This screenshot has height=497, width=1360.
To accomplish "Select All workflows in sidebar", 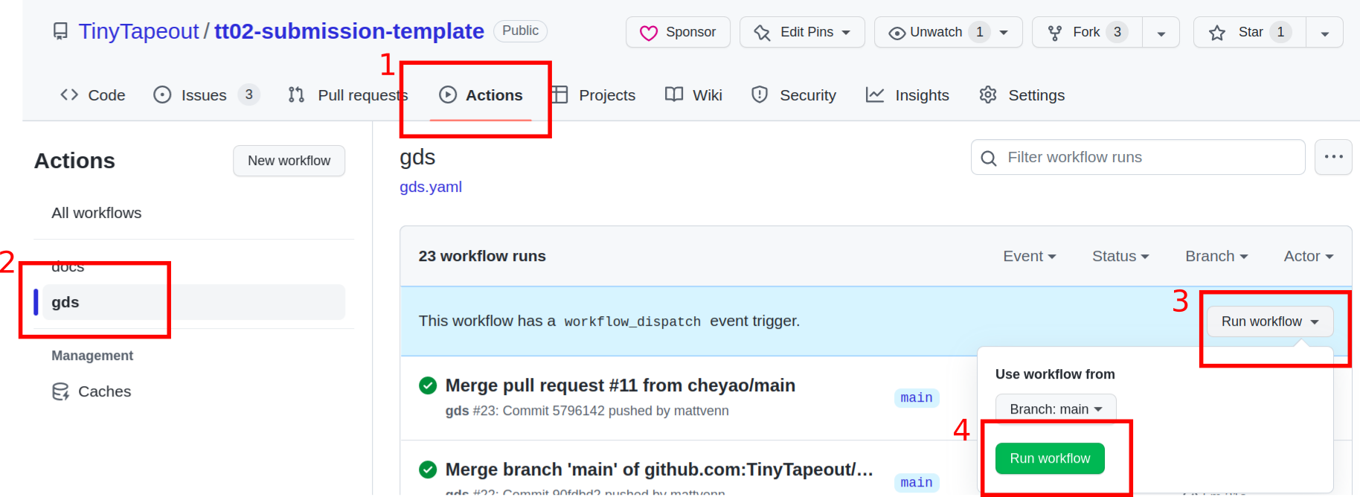I will click(97, 213).
